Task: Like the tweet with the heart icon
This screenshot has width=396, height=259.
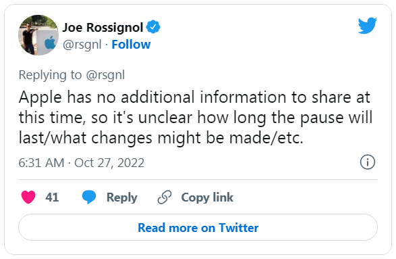Action: (x=28, y=197)
